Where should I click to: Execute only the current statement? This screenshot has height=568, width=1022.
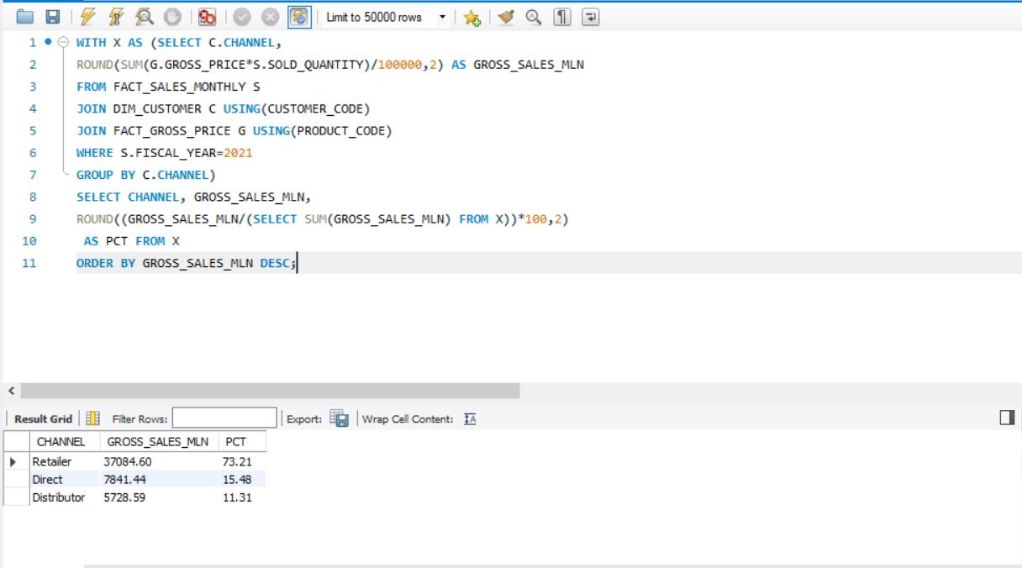[115, 17]
